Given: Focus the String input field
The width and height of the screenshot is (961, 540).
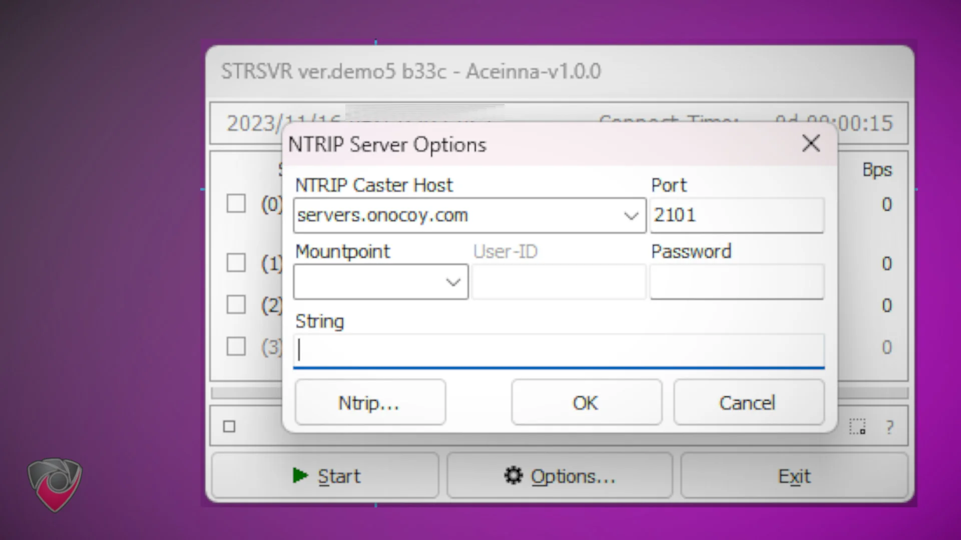Looking at the screenshot, I should tap(559, 351).
